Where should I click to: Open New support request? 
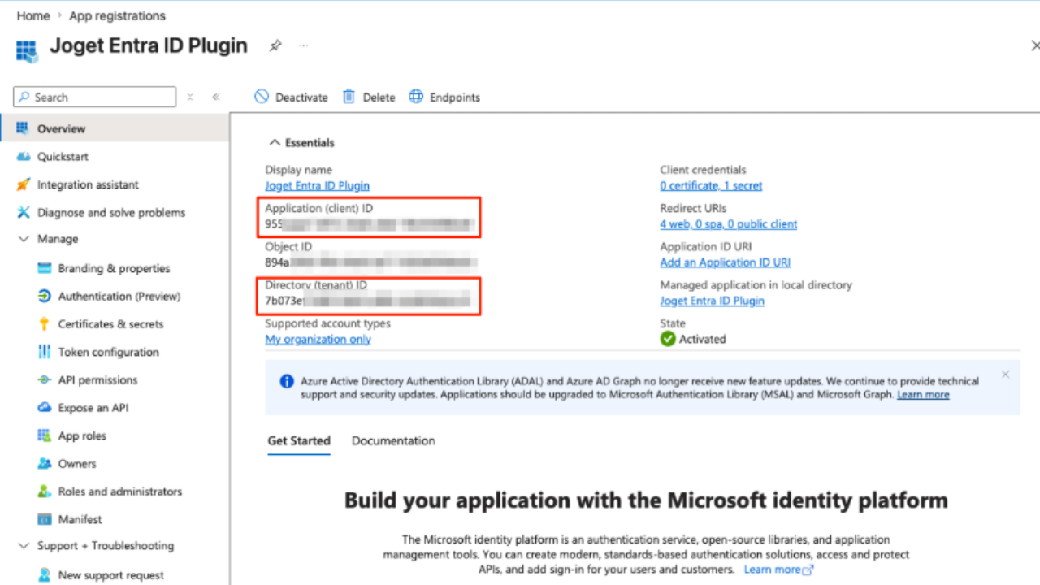[110, 575]
